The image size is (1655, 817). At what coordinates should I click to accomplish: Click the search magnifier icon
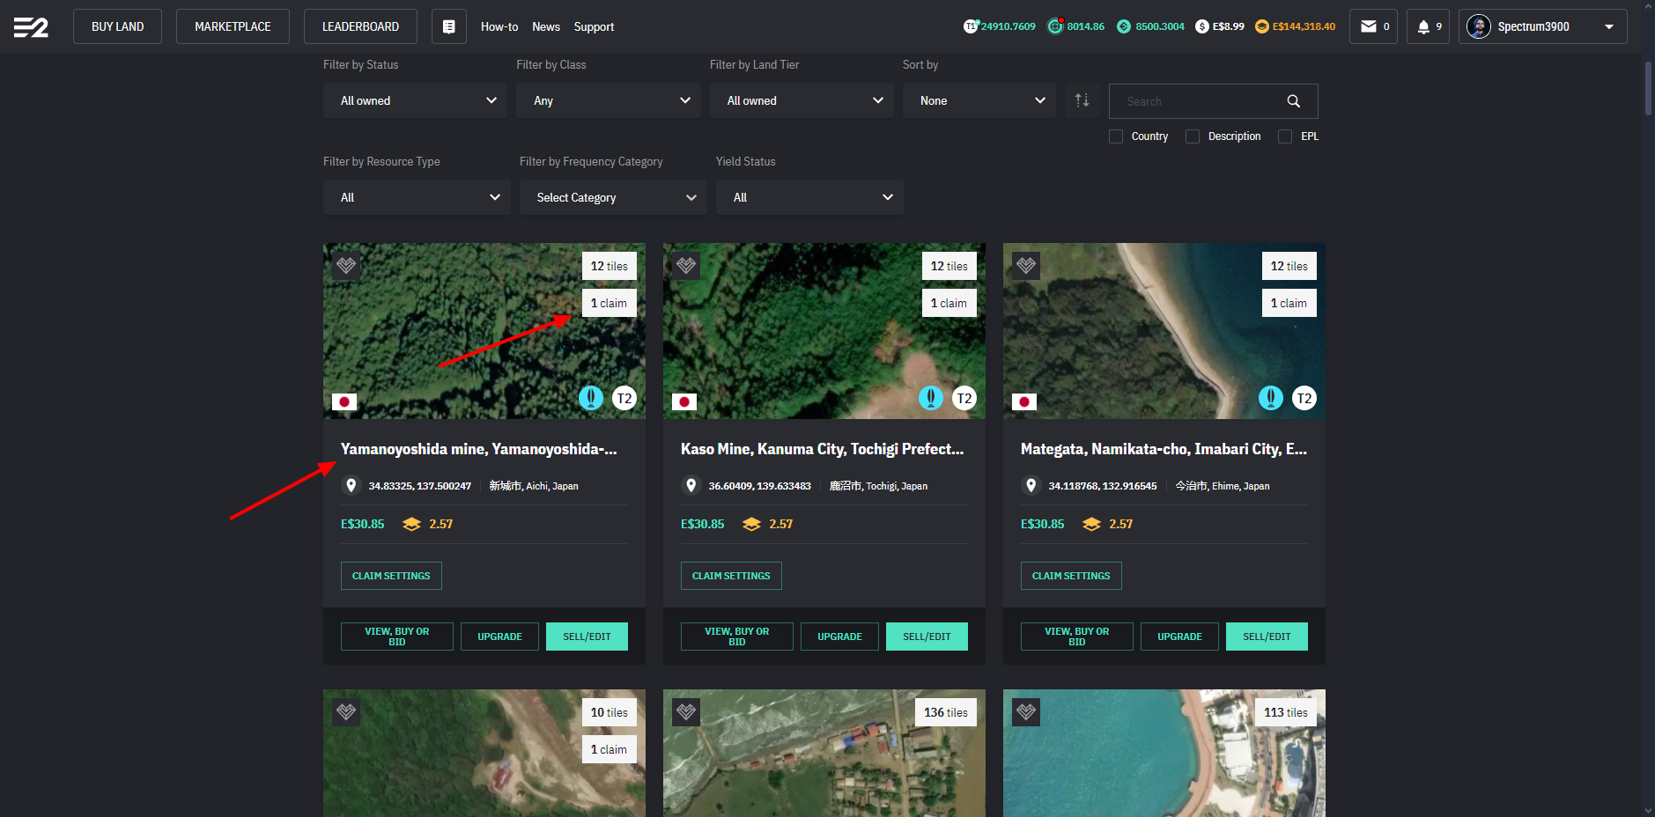(1293, 101)
